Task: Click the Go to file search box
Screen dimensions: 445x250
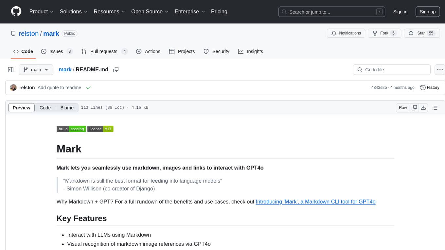Action: pos(392,70)
